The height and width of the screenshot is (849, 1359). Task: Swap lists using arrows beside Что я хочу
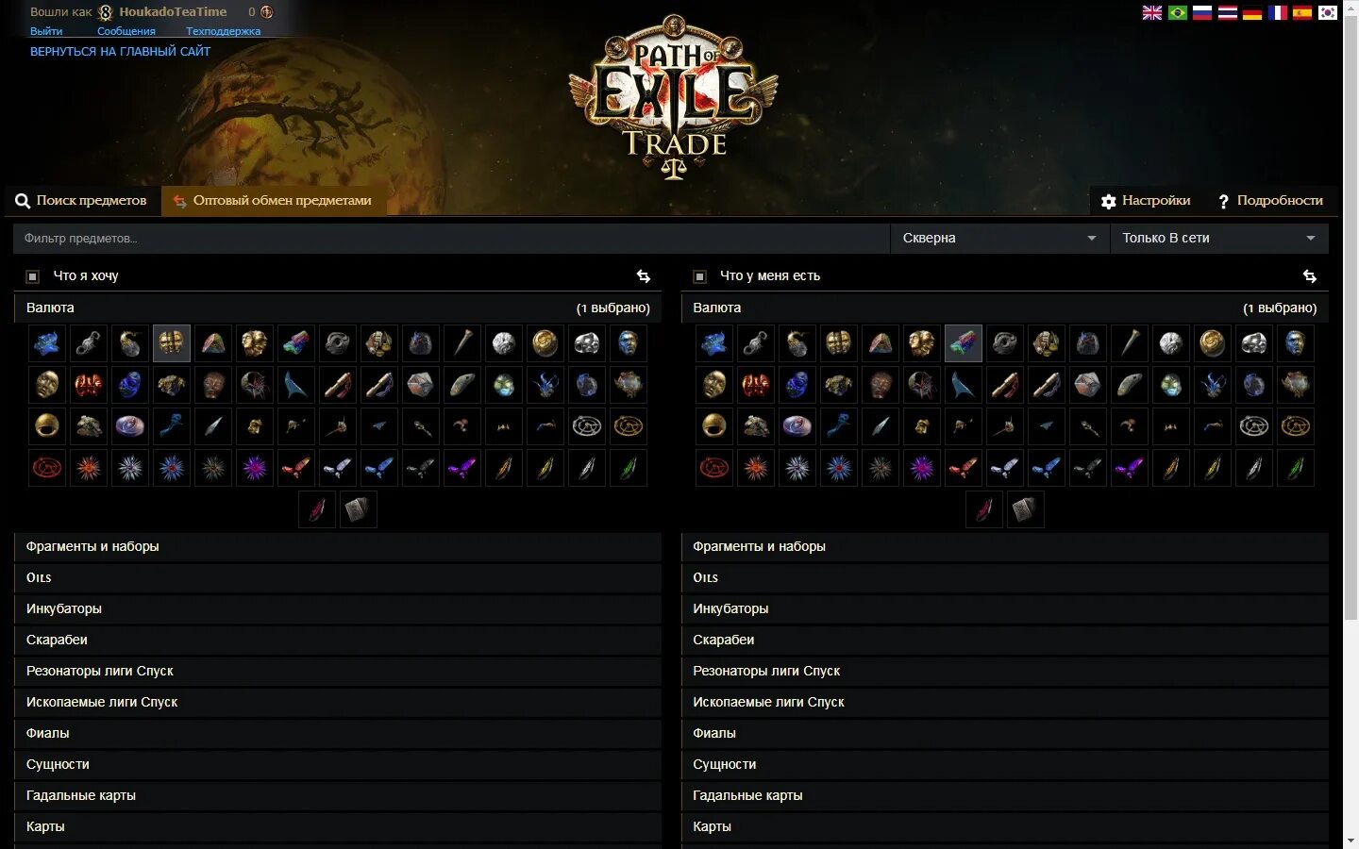click(644, 276)
